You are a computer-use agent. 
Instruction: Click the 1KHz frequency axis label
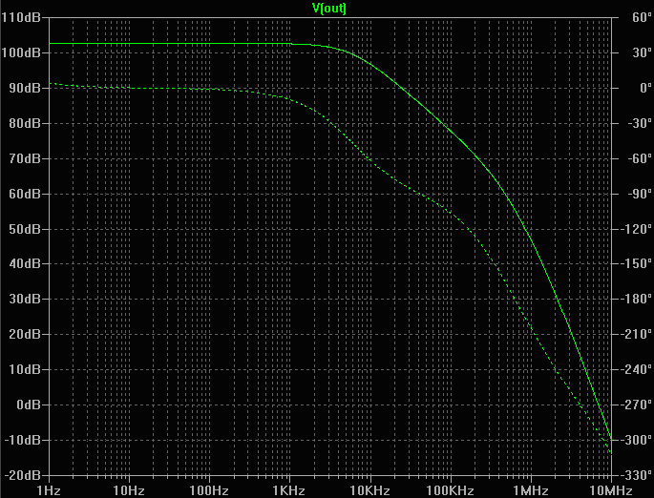point(289,490)
